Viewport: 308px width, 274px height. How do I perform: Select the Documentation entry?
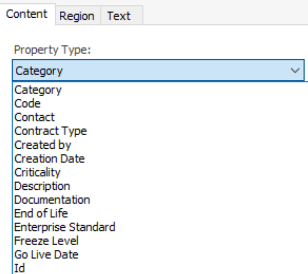(52, 200)
